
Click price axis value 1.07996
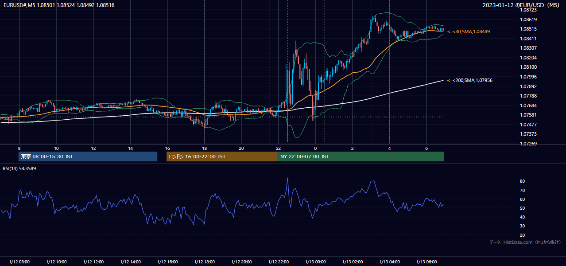point(529,77)
